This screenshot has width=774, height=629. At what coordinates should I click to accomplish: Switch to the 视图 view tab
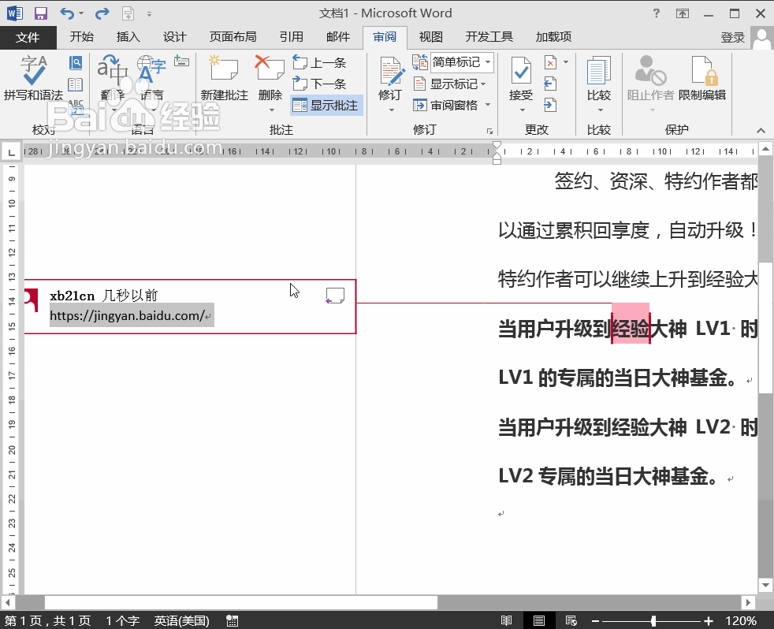point(430,37)
